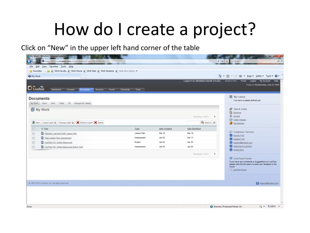
Task: Click the Add to Favorites Bar icon
Action: 48,71
